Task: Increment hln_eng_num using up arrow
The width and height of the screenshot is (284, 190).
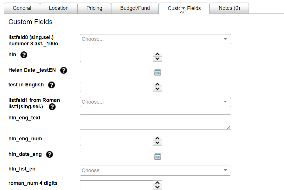Action: 157,138
